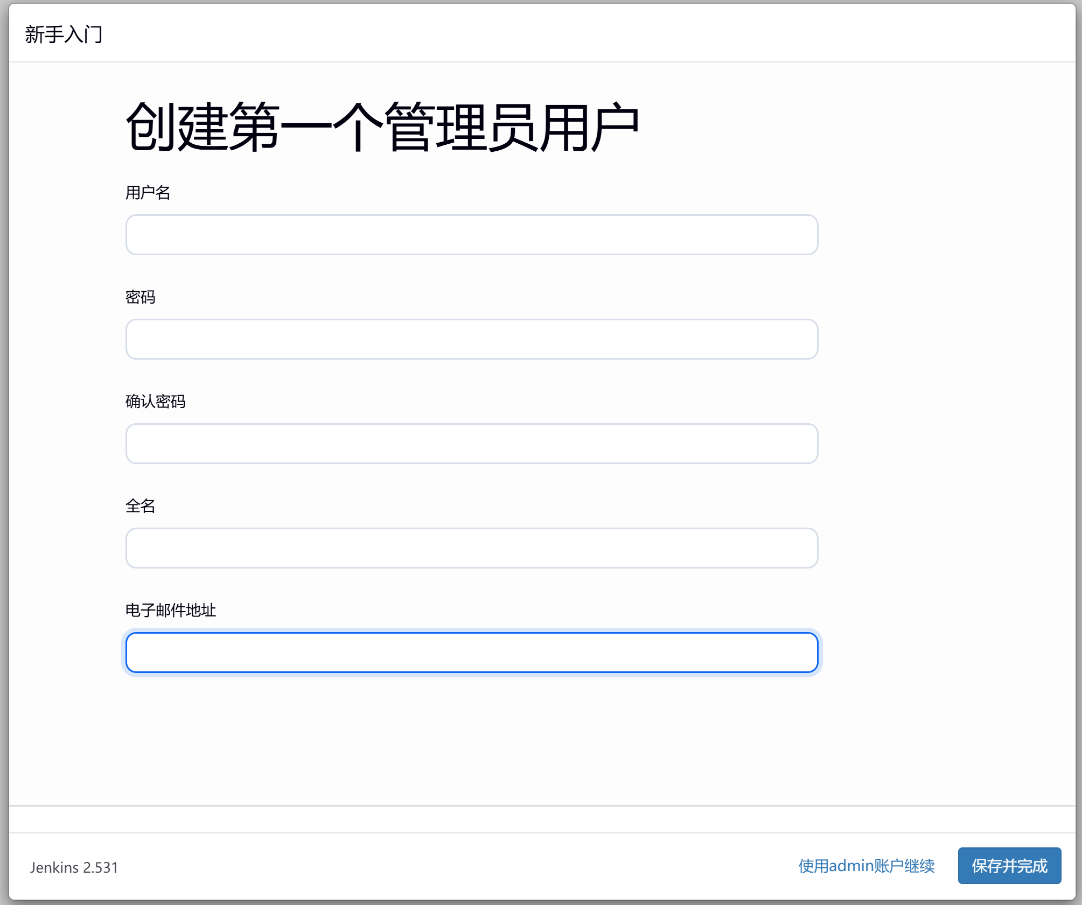This screenshot has height=905, width=1082.
Task: Click the Jenkins 2.531 version text
Action: (74, 867)
